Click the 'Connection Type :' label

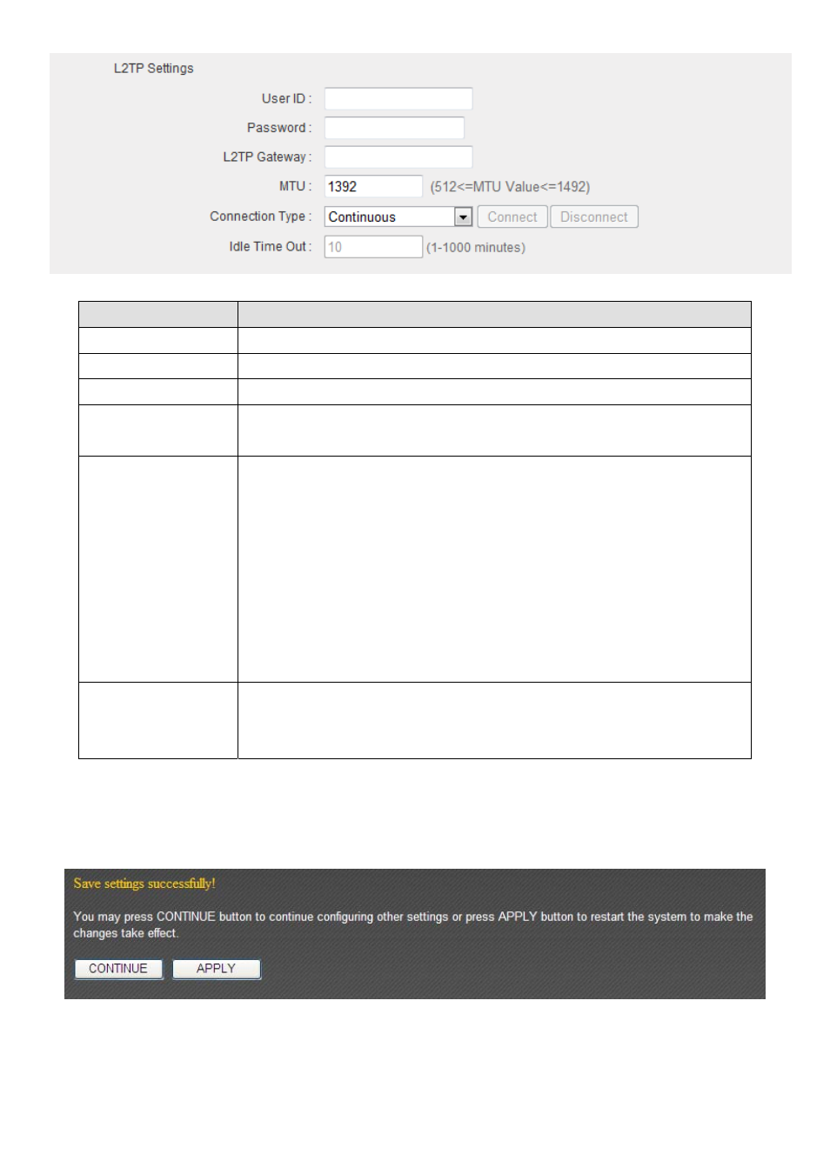260,217
